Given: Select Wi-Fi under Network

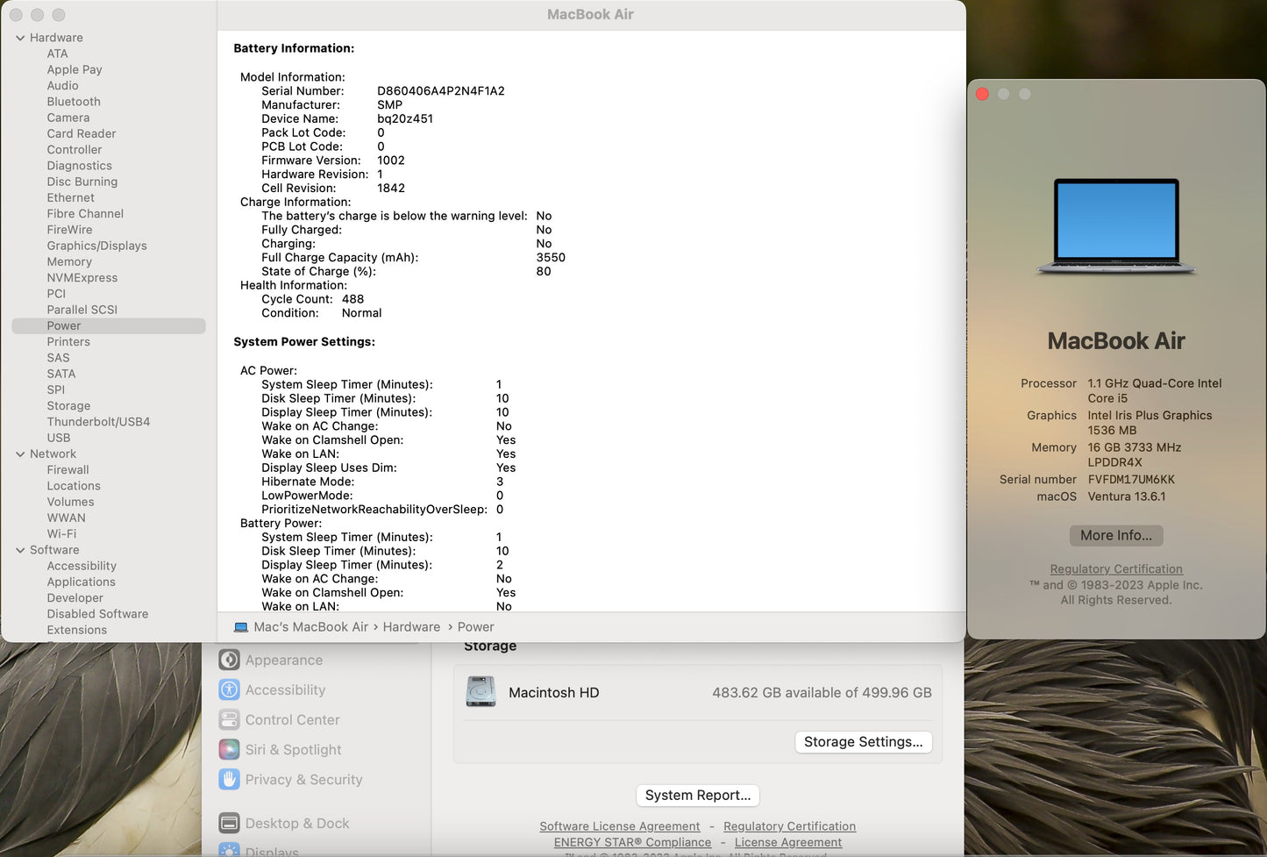Looking at the screenshot, I should coord(61,533).
